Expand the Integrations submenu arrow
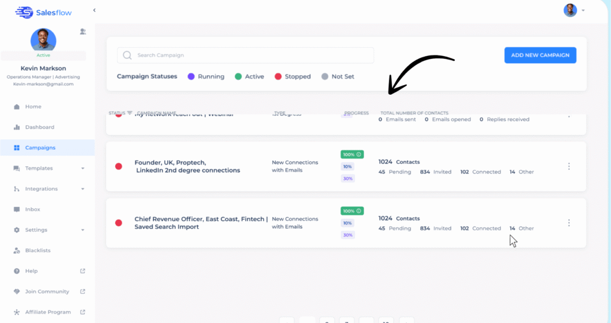The image size is (611, 323). (82, 189)
